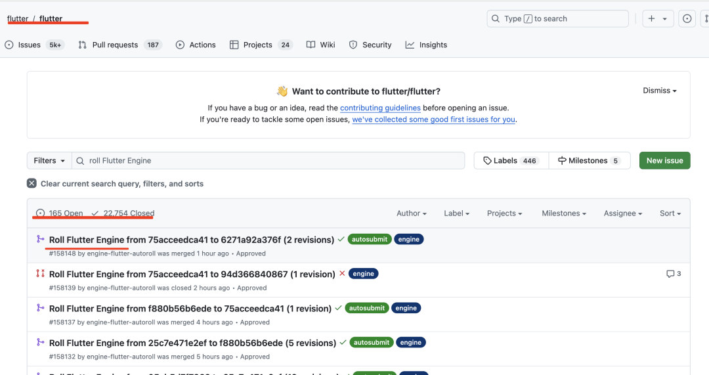This screenshot has width=709, height=375.
Task: Open the Pull requests tab
Action: click(120, 45)
